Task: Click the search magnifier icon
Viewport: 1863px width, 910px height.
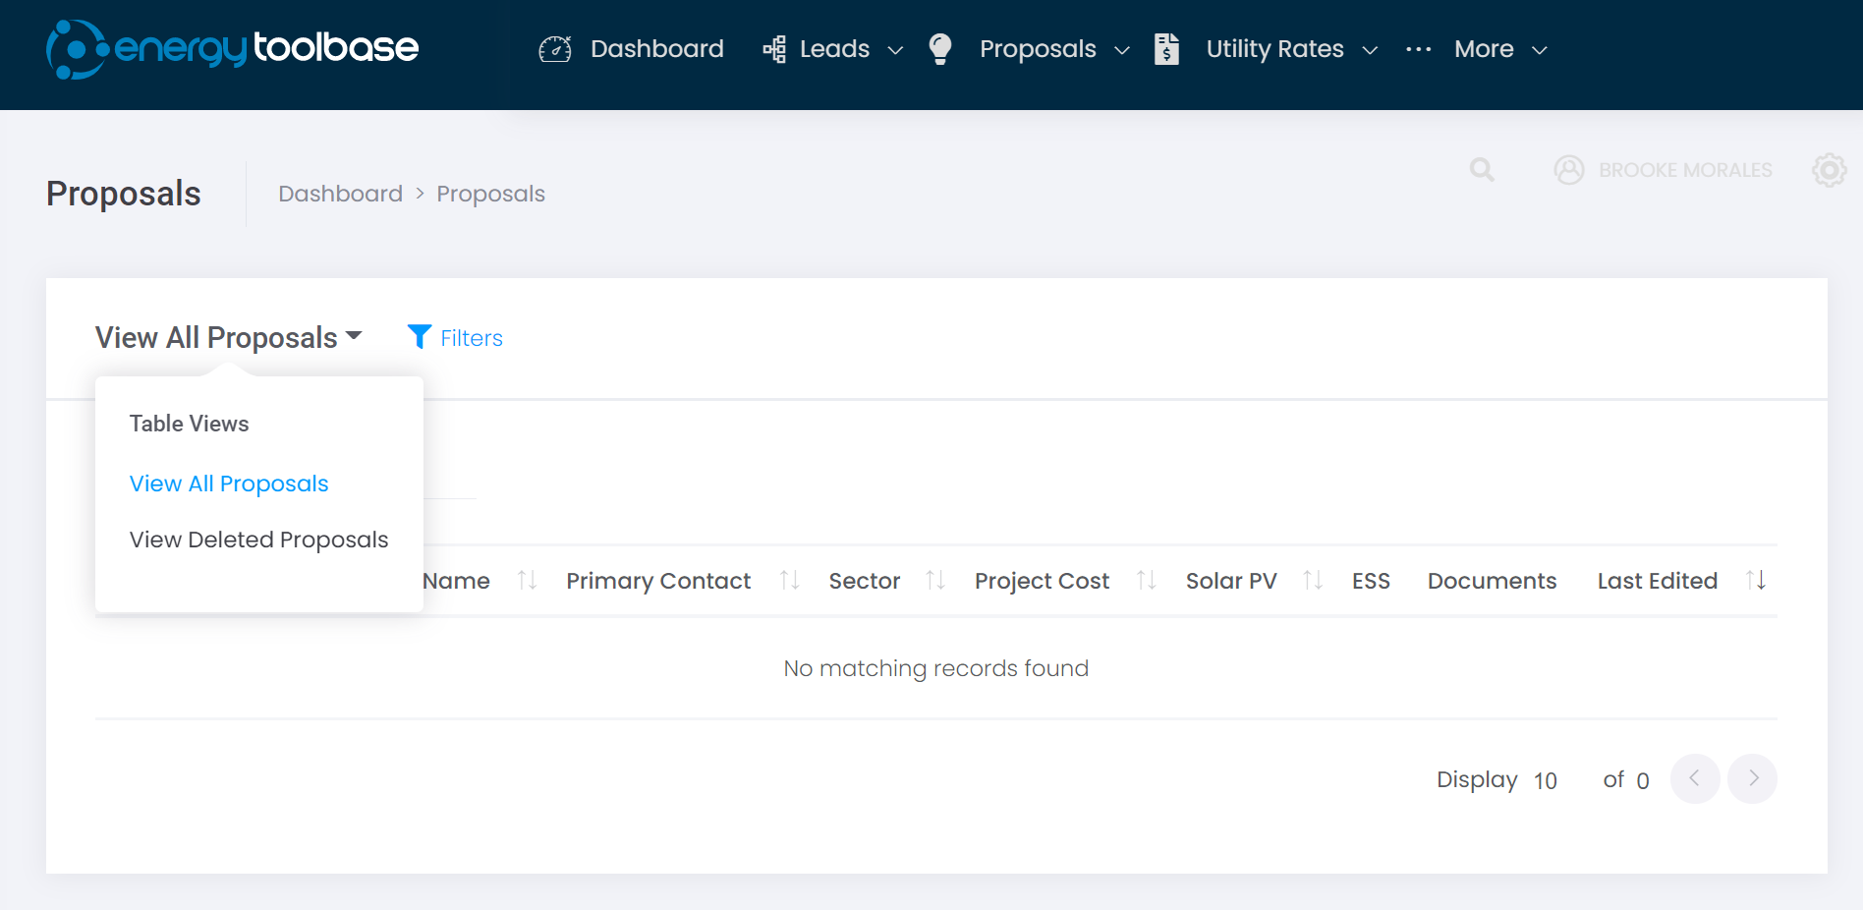Action: point(1482,170)
